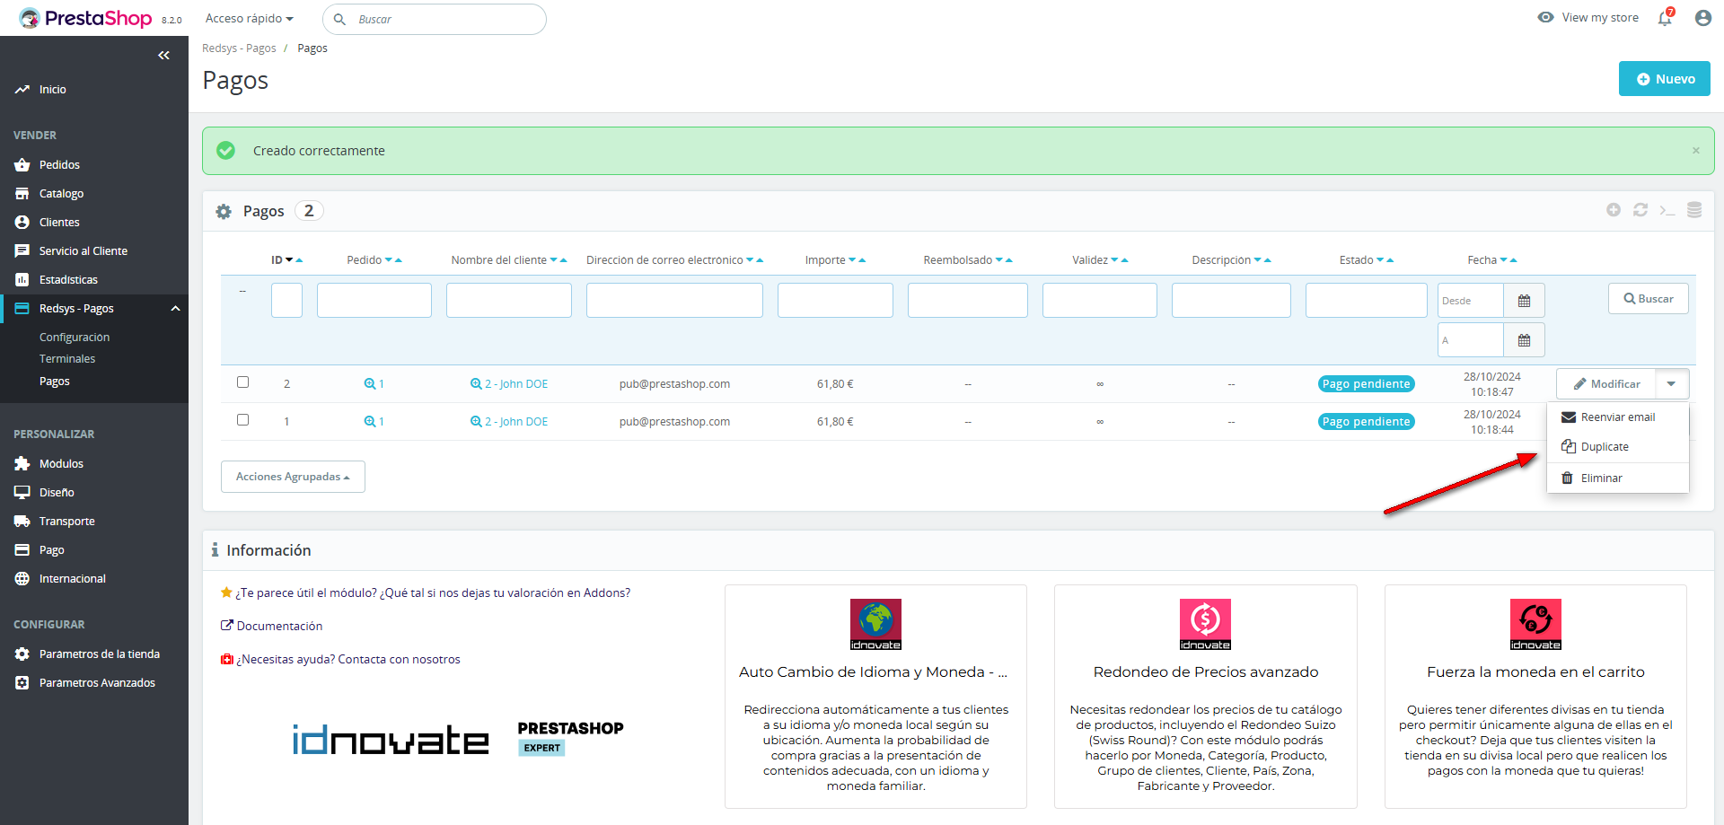This screenshot has width=1724, height=825.
Task: Toggle the caret next to Modificar
Action: point(1671,384)
